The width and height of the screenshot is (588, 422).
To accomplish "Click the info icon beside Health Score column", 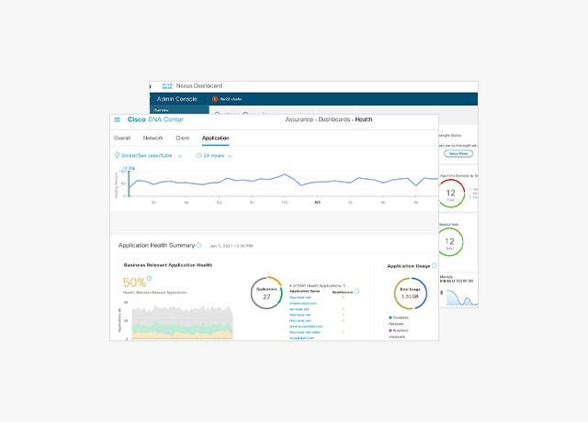I will [x=356, y=292].
